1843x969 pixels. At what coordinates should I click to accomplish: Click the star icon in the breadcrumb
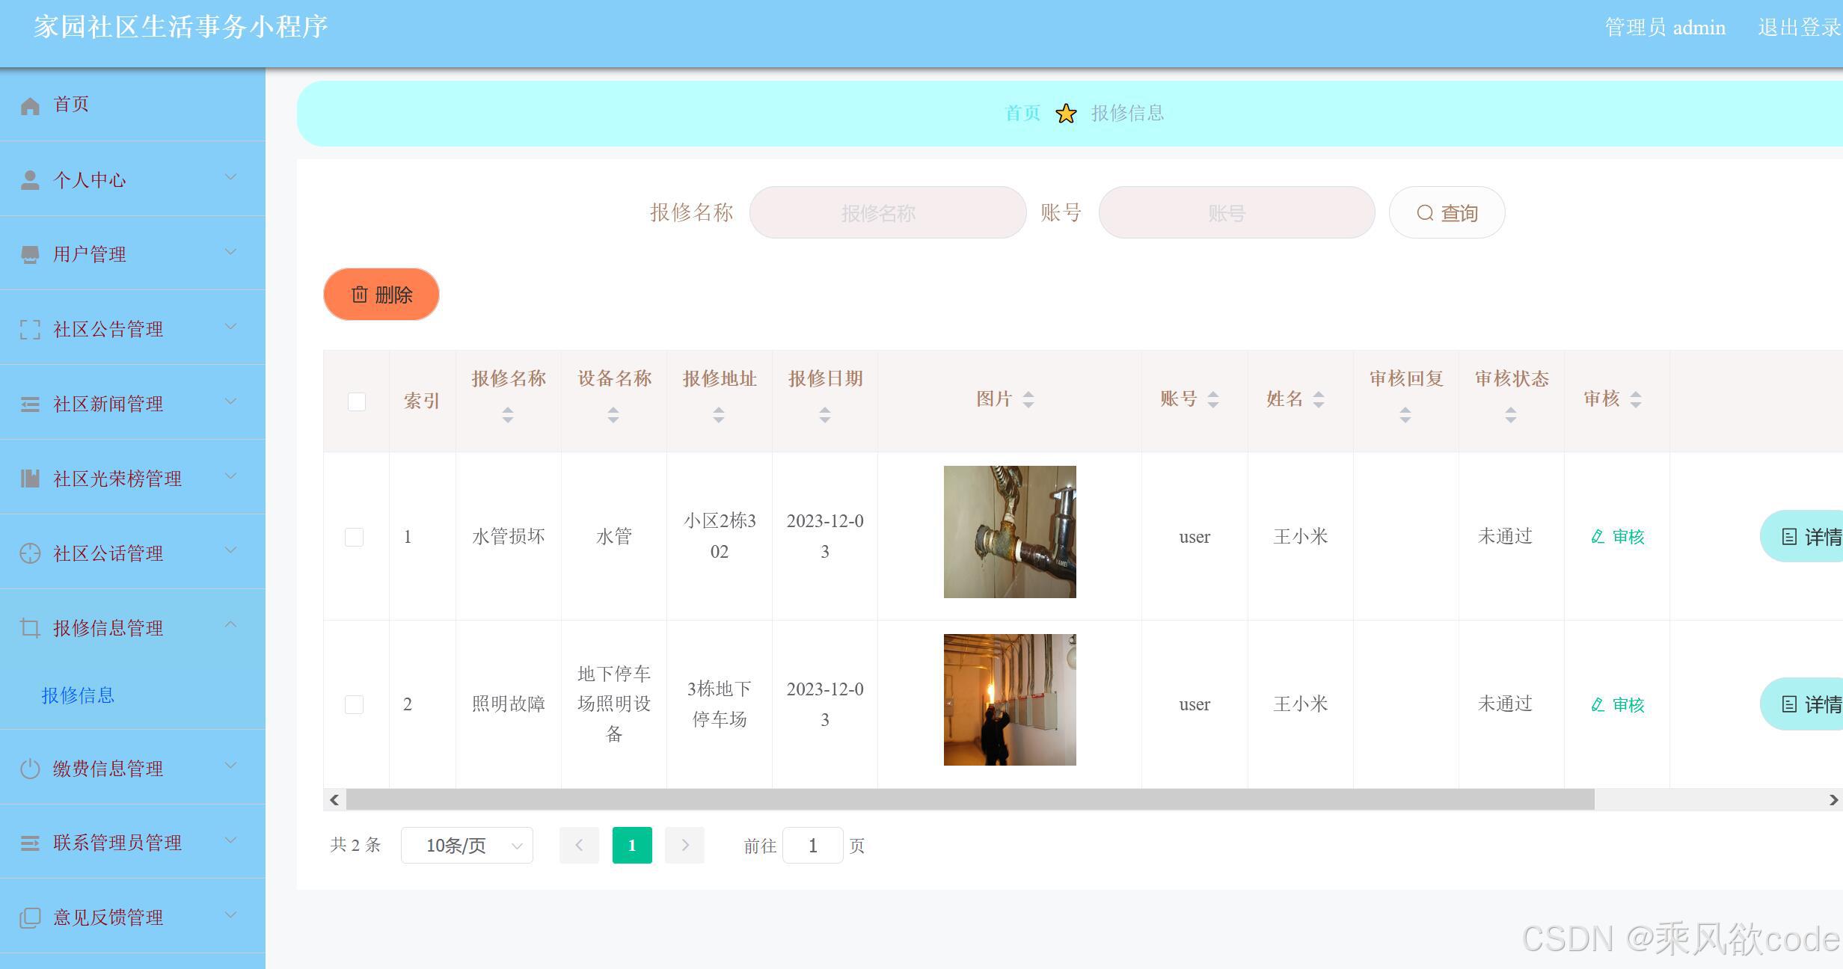pos(1065,113)
